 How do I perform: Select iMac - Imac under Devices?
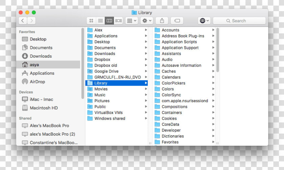tap(48, 99)
